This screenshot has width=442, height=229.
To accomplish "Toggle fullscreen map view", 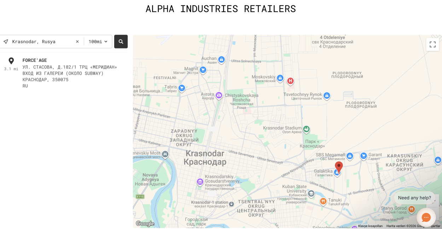I will point(432,44).
